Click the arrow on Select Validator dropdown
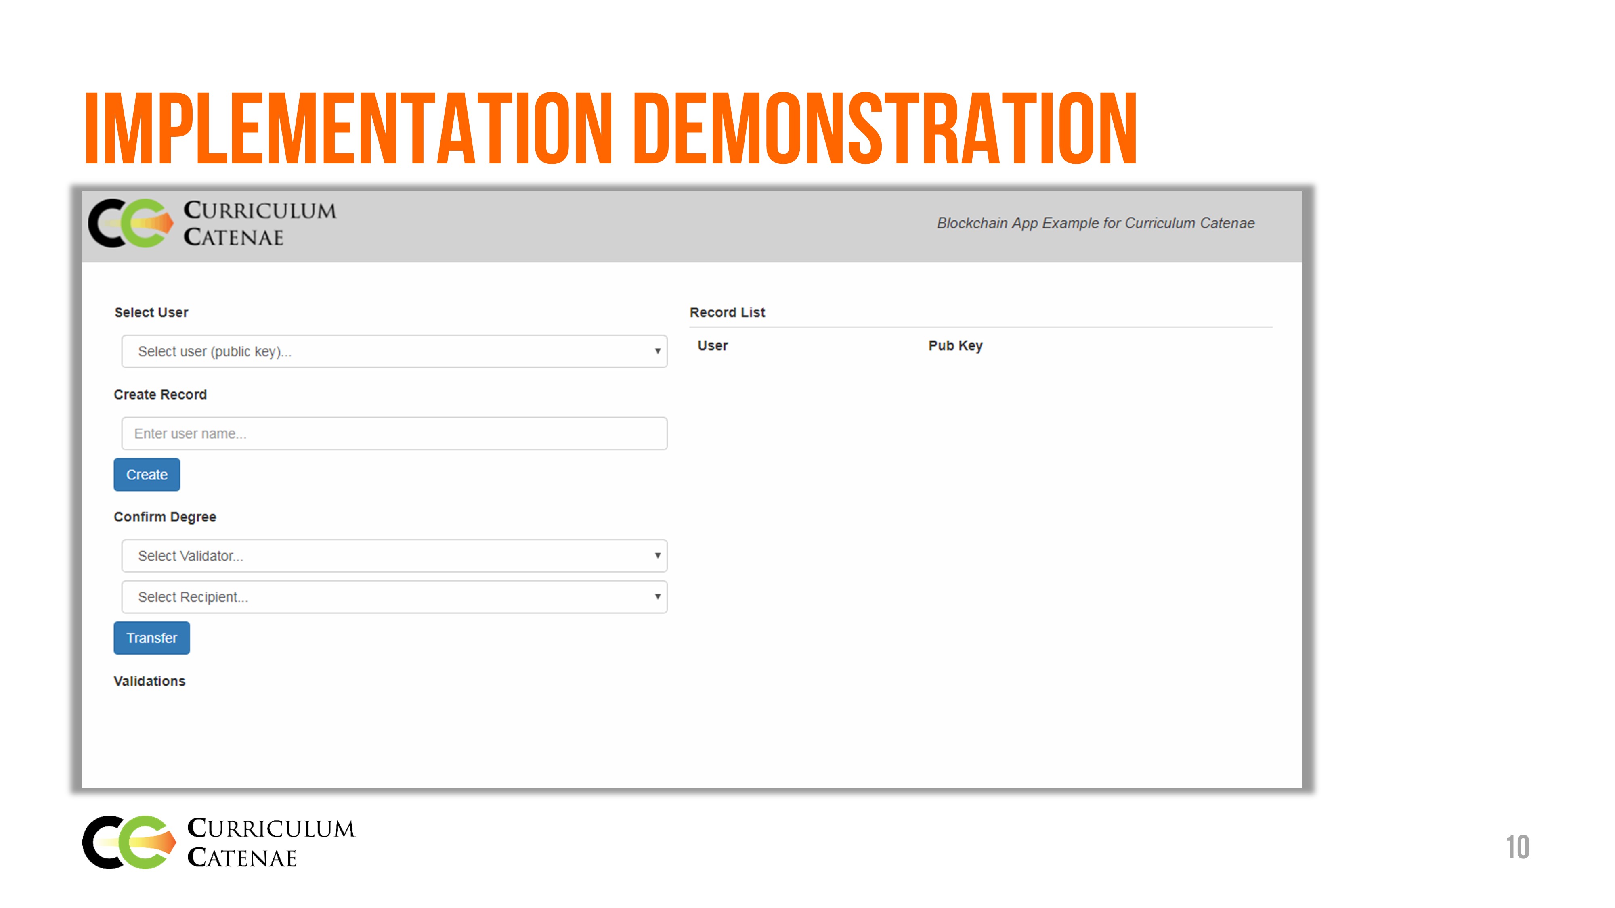 click(x=657, y=556)
